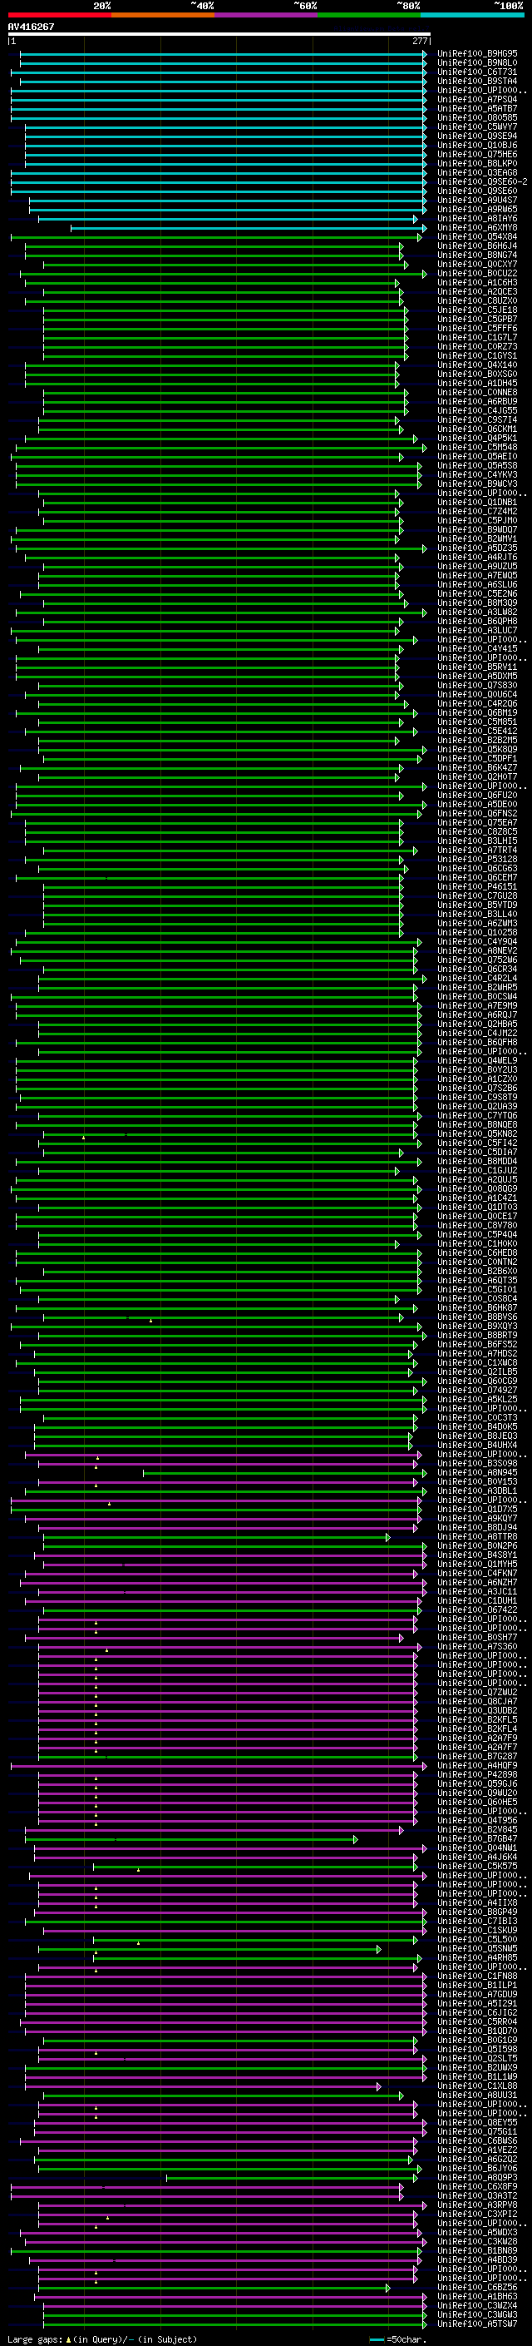This screenshot has width=532, height=2346.
Task: Select the UniRef100_A2QUJ5 row label
Action: tap(477, 1179)
